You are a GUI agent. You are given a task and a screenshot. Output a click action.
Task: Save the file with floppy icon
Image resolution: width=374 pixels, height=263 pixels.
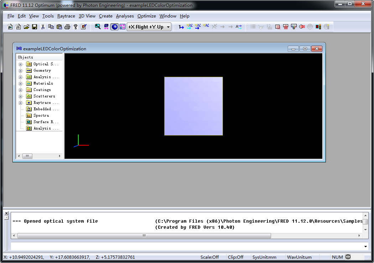point(35,27)
